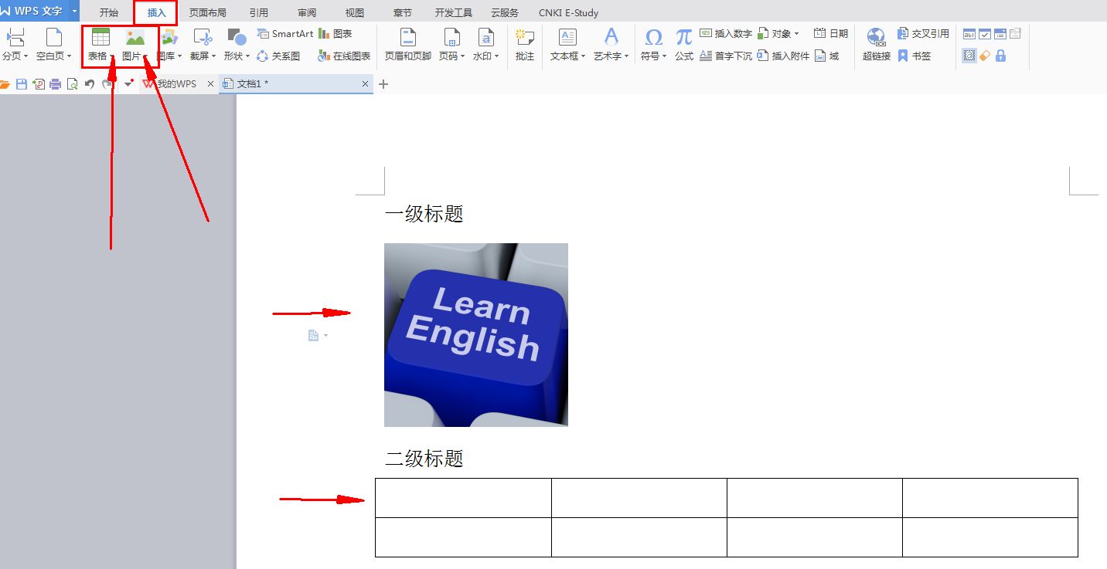Click the 图片 (Picture) insert icon
Screen dimensions: 1107x569
[135, 37]
